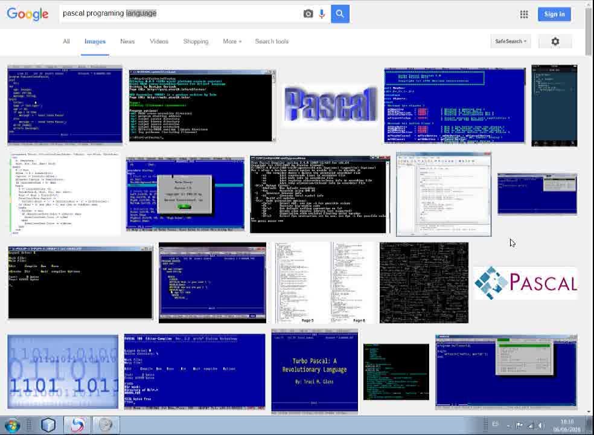The image size is (594, 435).
Task: Switch to the All tab
Action: click(x=66, y=41)
